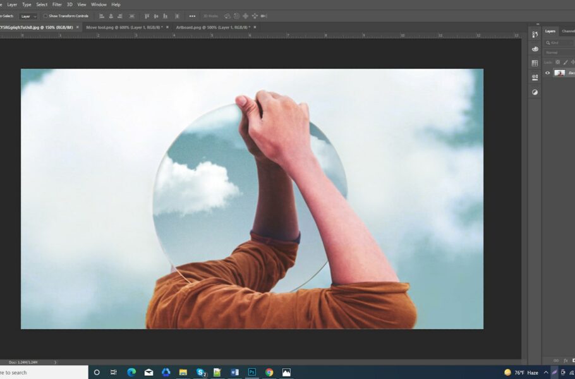This screenshot has width=575, height=379.
Task: Switch to the Channels panel tab
Action: click(x=568, y=31)
